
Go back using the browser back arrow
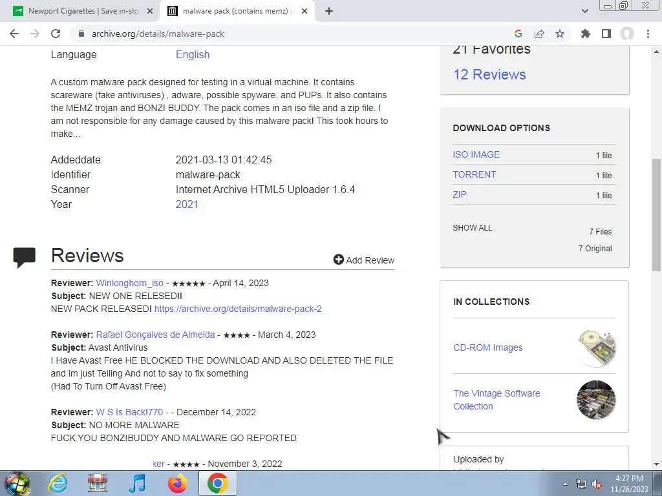pos(14,34)
